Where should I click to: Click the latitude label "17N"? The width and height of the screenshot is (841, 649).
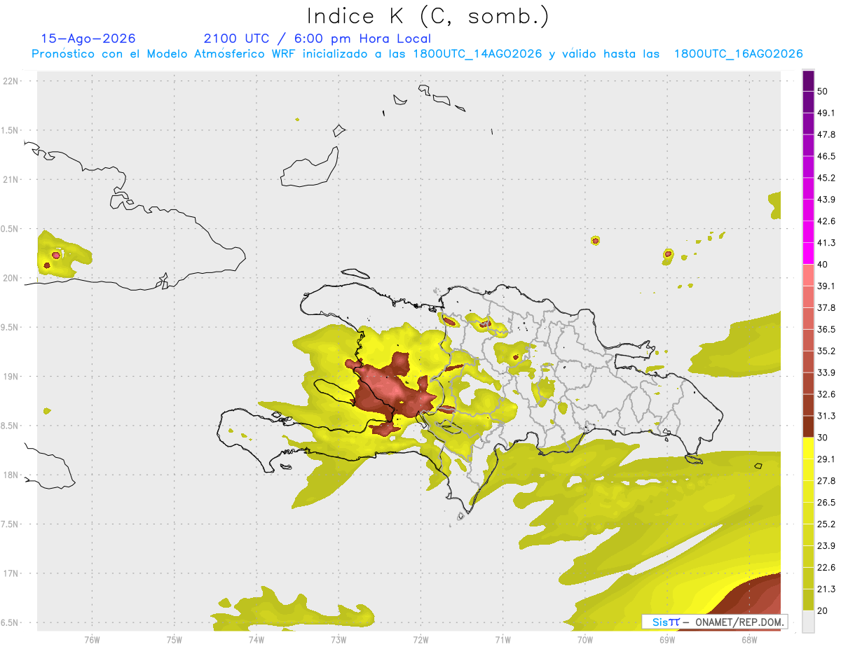[x=11, y=573]
